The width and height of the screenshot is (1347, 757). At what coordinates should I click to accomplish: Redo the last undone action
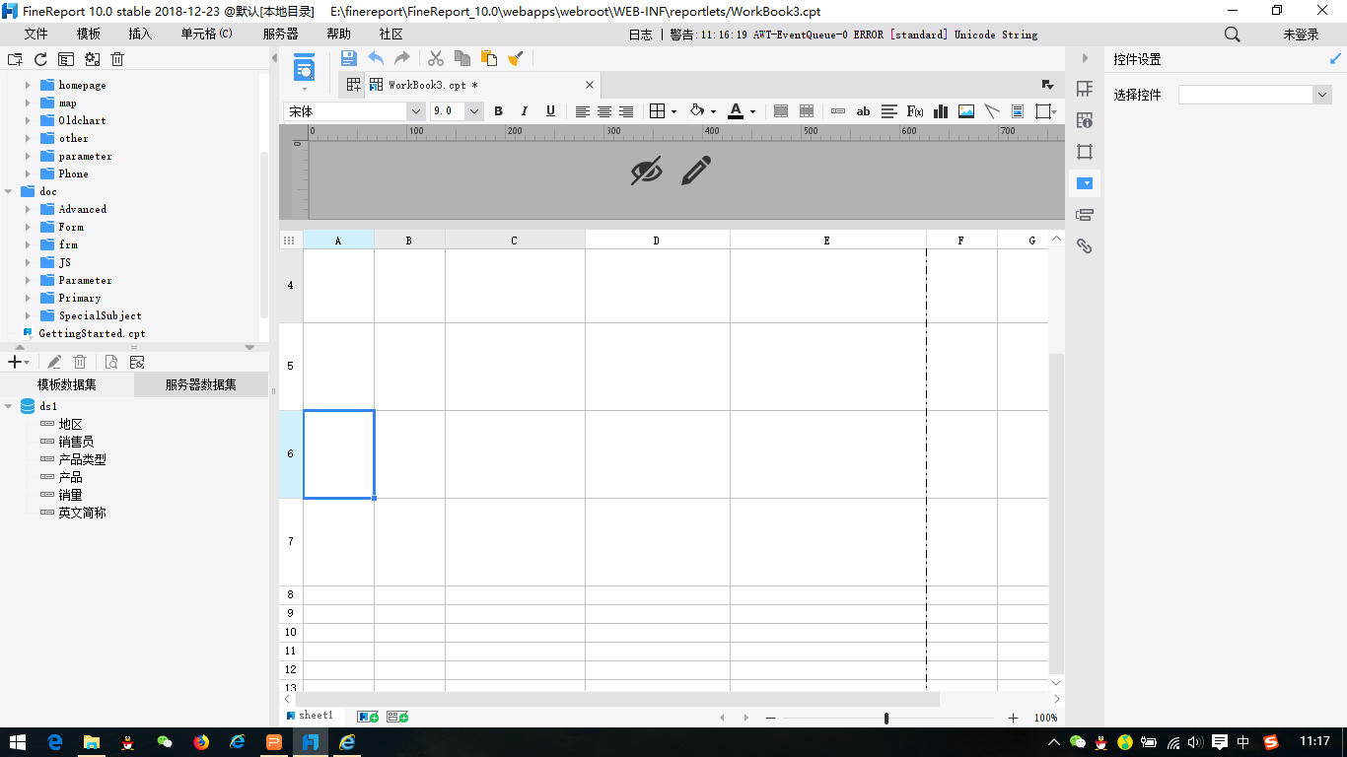point(402,58)
